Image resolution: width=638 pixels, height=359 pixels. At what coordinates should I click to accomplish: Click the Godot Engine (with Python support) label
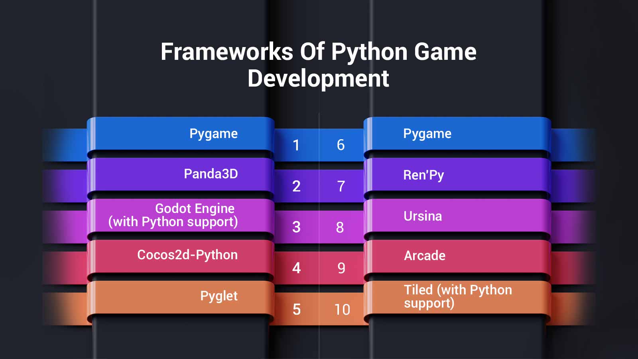click(173, 215)
